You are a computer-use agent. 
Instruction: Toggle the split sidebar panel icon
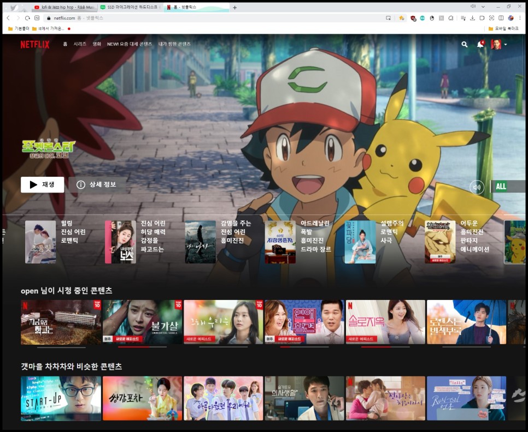click(x=501, y=18)
